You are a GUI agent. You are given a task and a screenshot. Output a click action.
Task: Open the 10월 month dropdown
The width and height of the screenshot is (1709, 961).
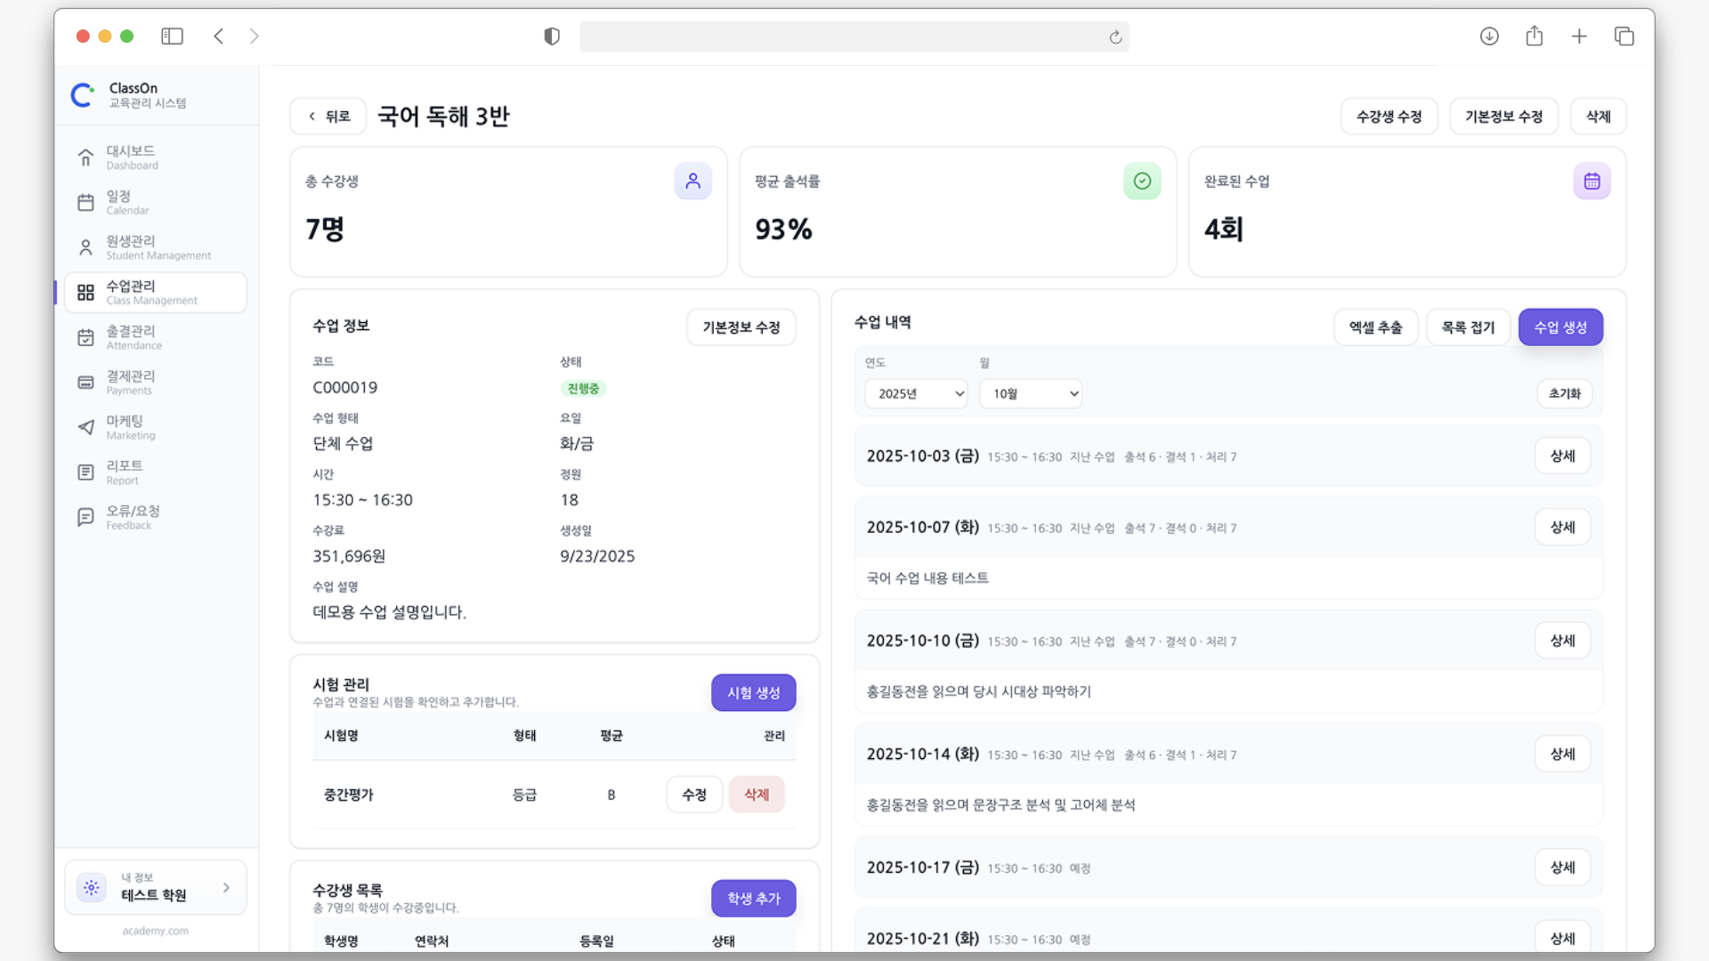click(1030, 393)
